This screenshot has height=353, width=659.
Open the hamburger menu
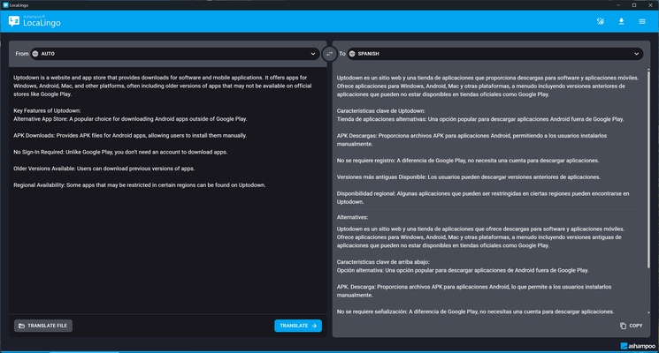pyautogui.click(x=642, y=21)
